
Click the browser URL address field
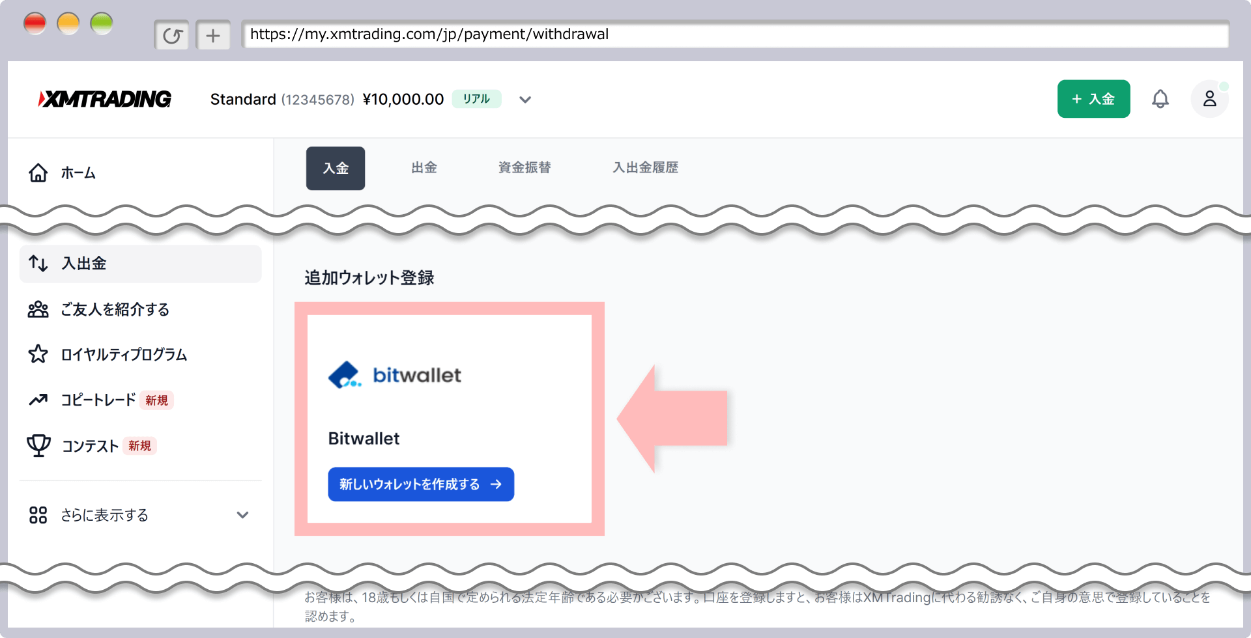tap(734, 35)
